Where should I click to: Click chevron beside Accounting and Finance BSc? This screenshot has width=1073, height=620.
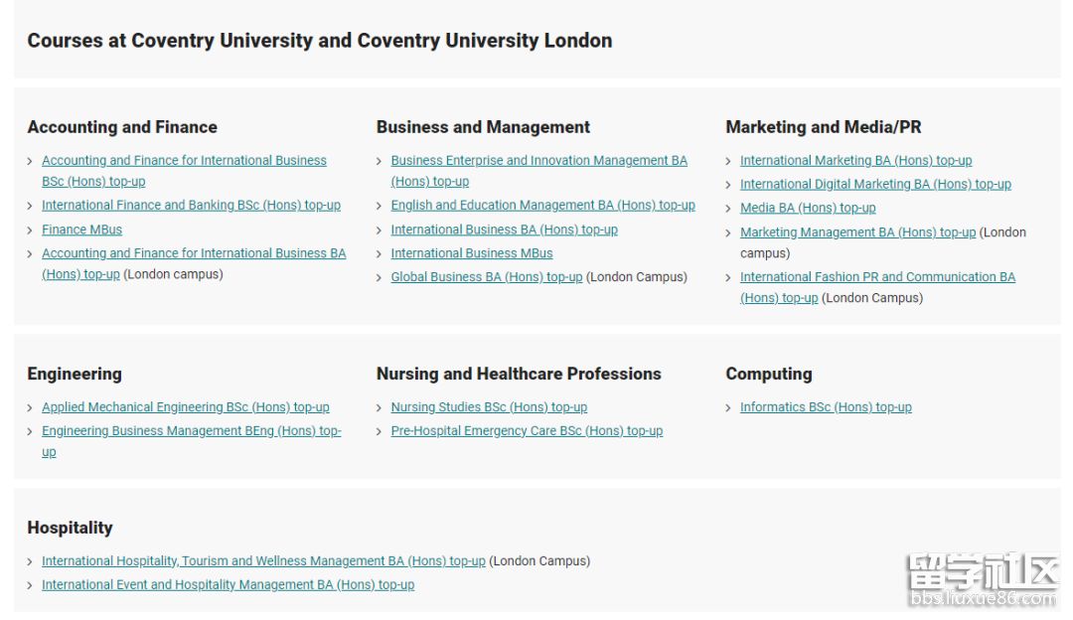coord(31,161)
